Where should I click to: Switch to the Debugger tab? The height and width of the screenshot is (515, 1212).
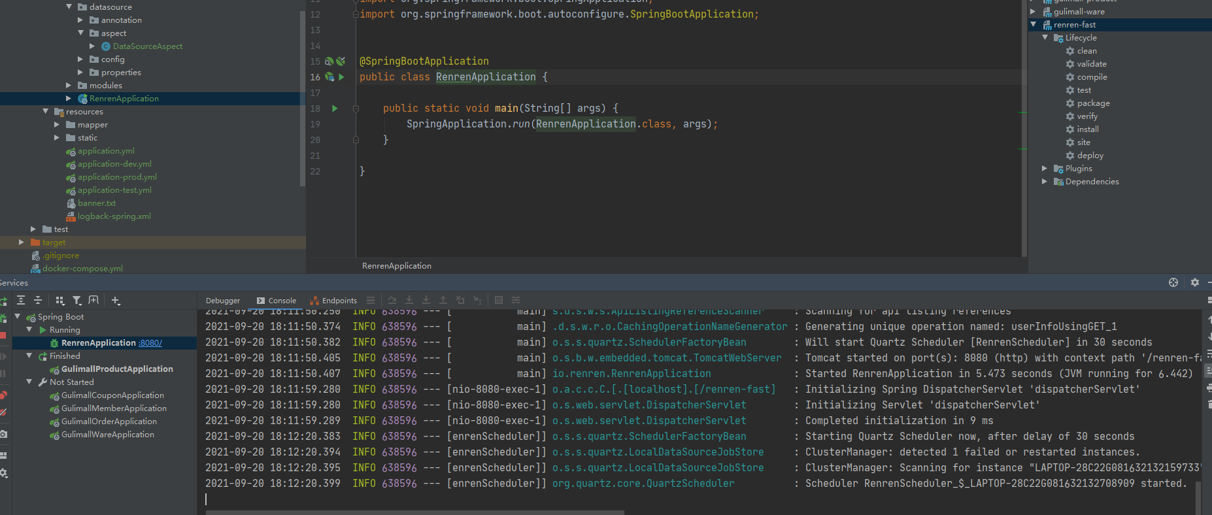point(223,301)
